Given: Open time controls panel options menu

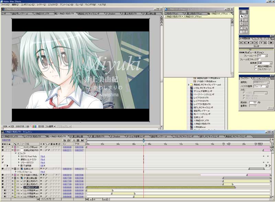Looking at the screenshot, I should (273, 38).
